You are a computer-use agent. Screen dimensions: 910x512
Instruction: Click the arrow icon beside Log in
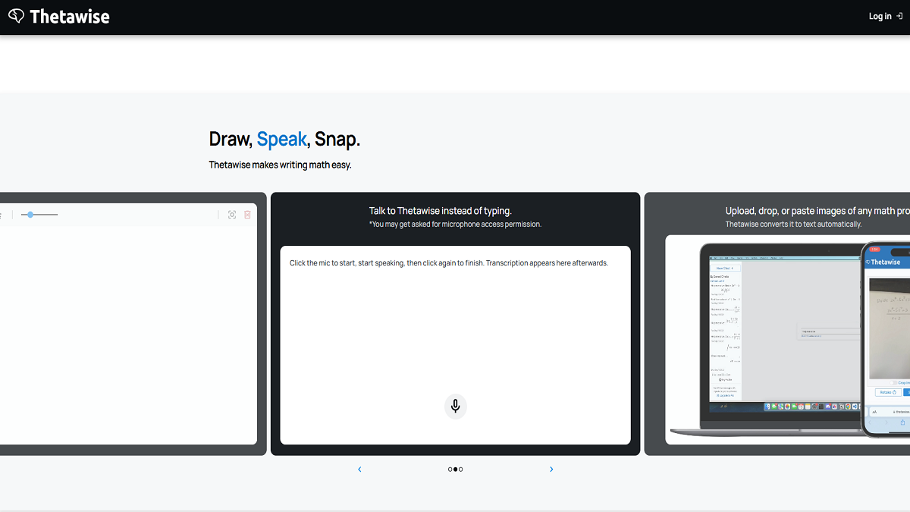click(898, 15)
